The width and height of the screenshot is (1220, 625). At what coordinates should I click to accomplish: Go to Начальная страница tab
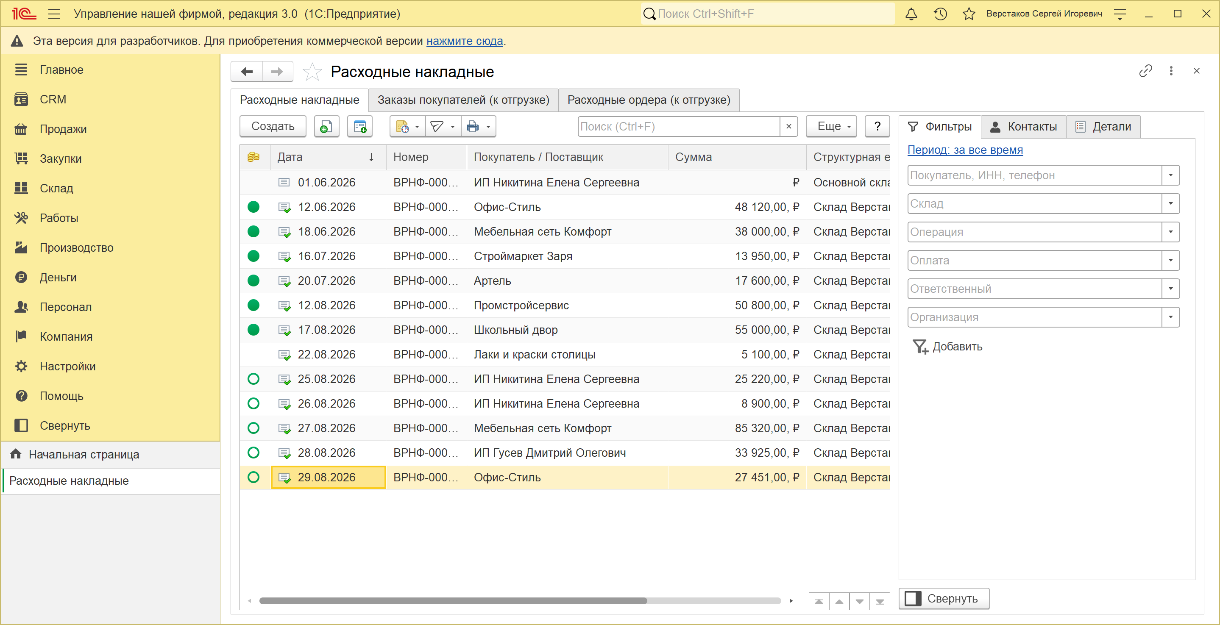110,454
